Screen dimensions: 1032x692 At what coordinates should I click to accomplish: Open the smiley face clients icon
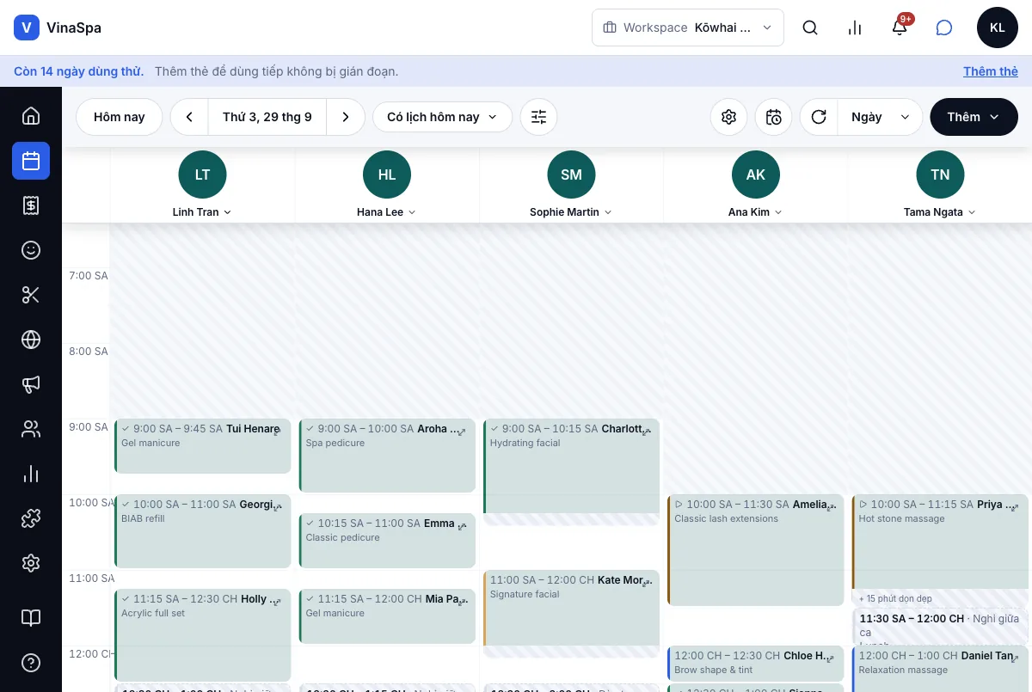click(31, 250)
